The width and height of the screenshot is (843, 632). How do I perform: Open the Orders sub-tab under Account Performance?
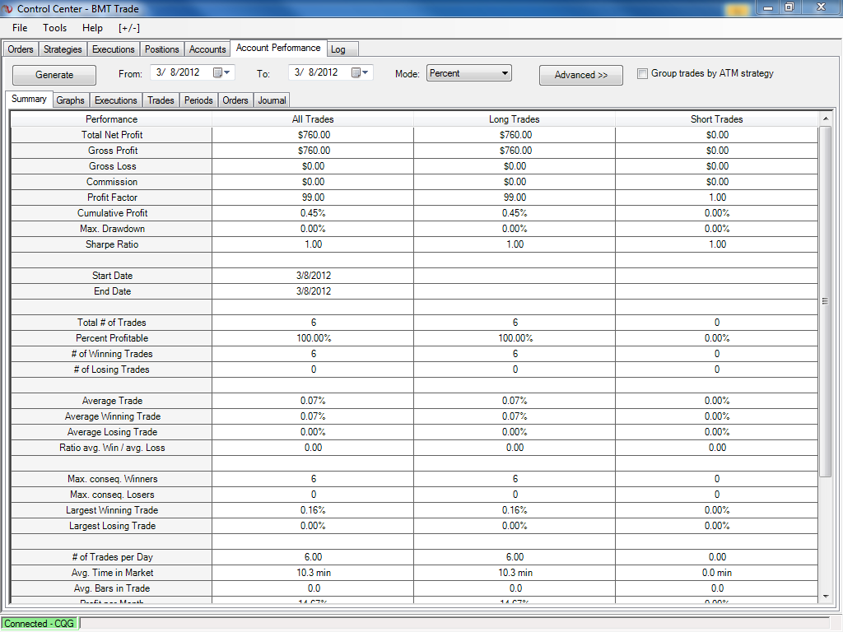235,100
